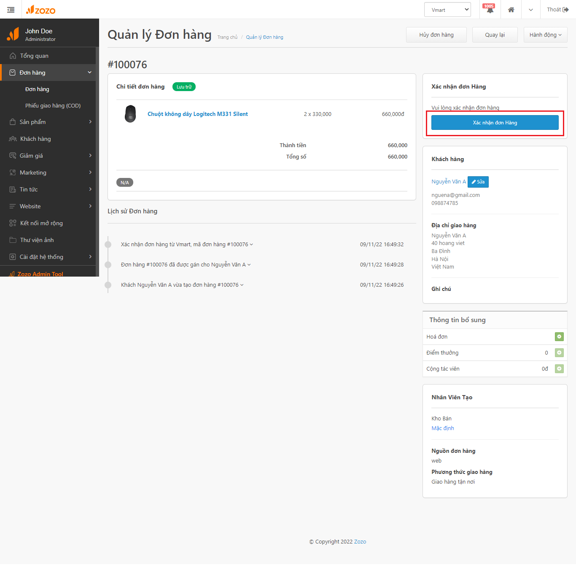Click the customer email nguena@gmail.com
576x565 pixels.
[x=455, y=195]
